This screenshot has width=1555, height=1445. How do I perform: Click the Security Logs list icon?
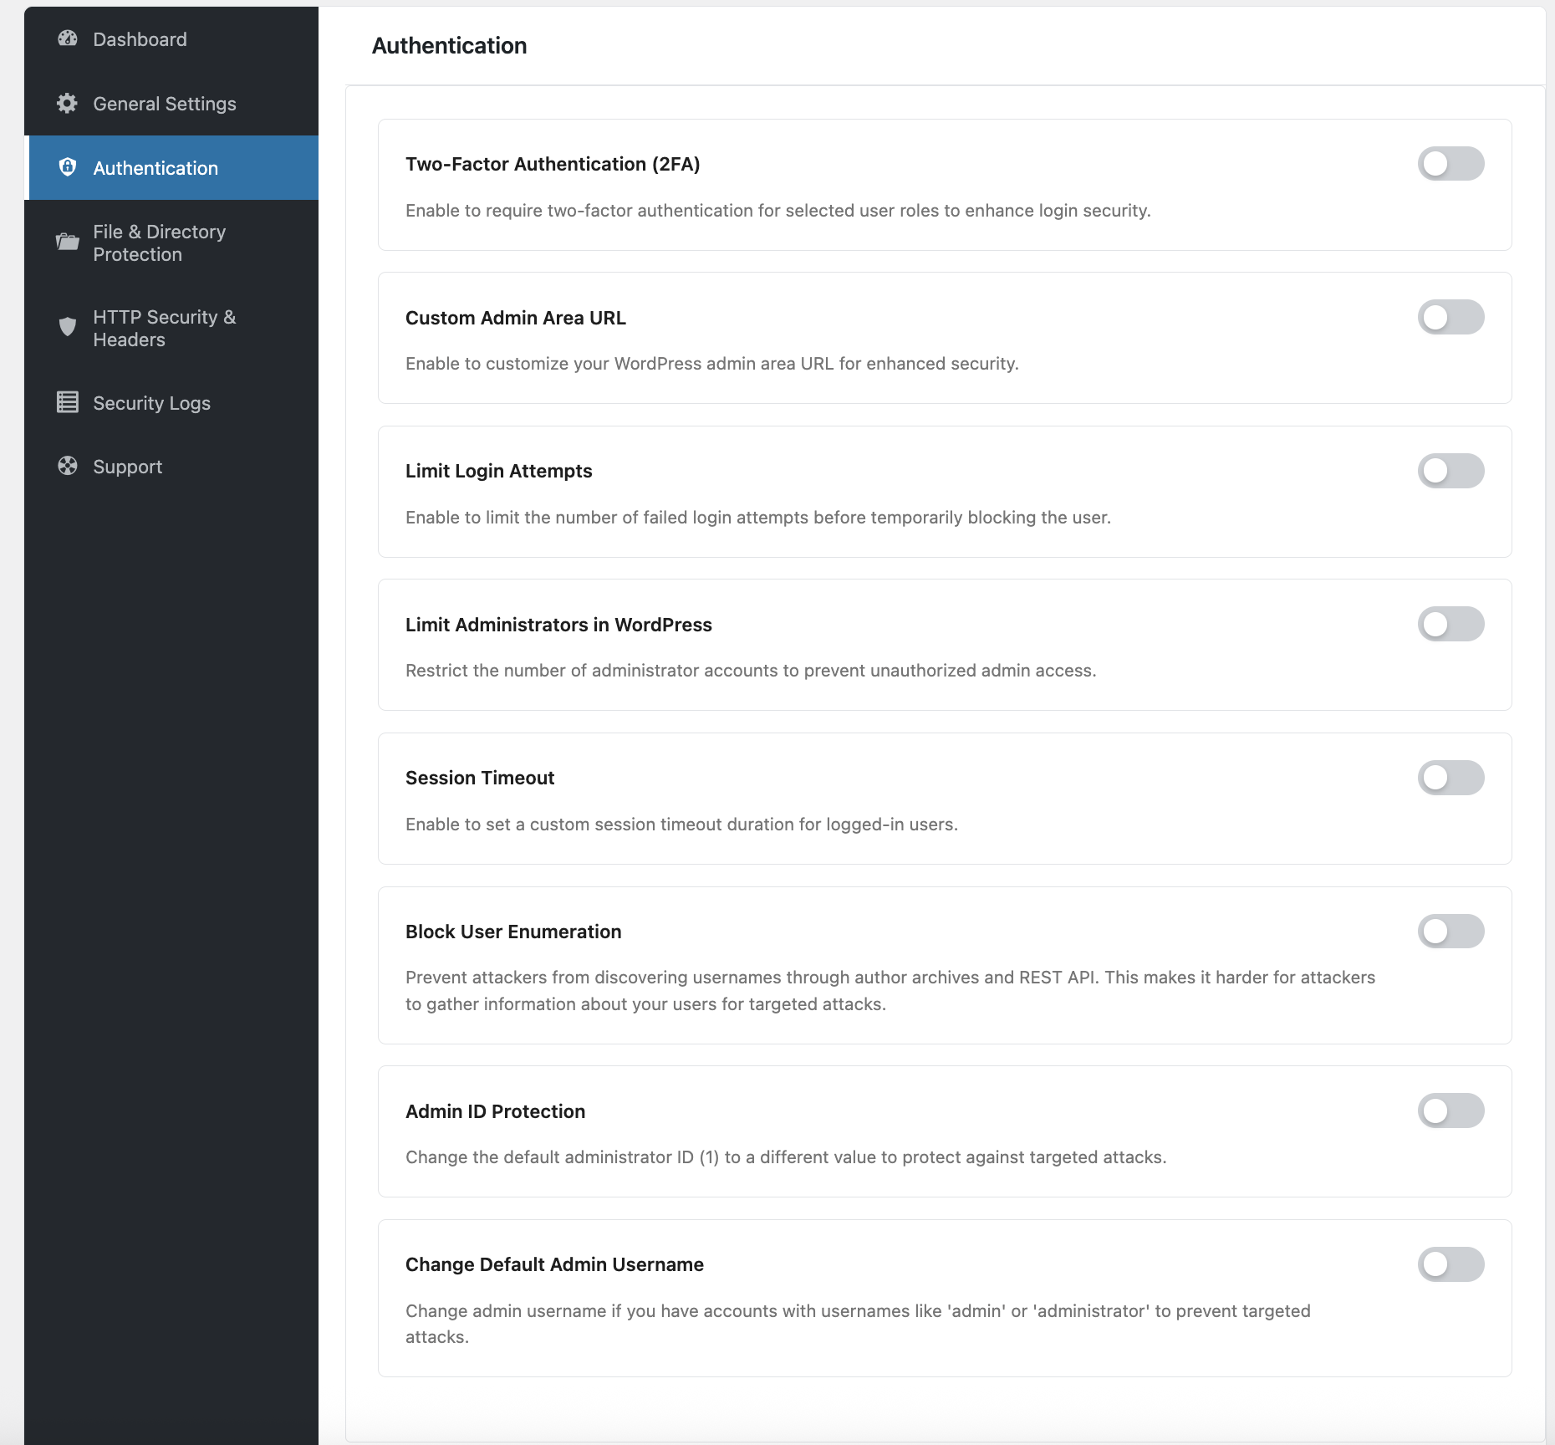pos(68,403)
